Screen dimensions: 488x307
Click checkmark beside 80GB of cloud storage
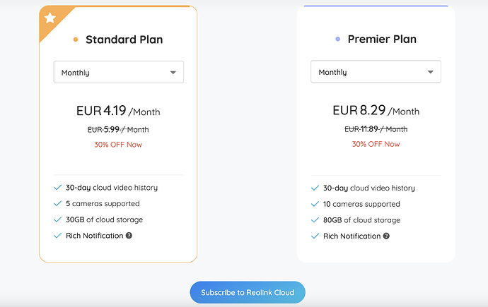(x=315, y=219)
